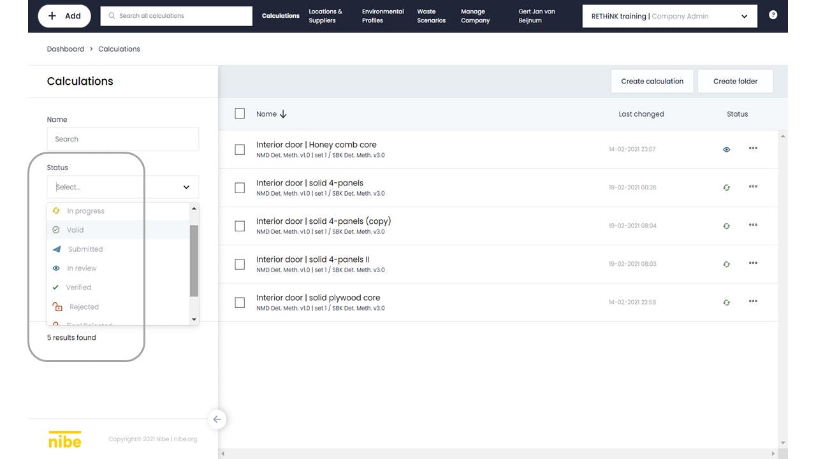The width and height of the screenshot is (816, 459).
Task: Click the table vertical scrollbar up arrow
Action: pos(783,136)
